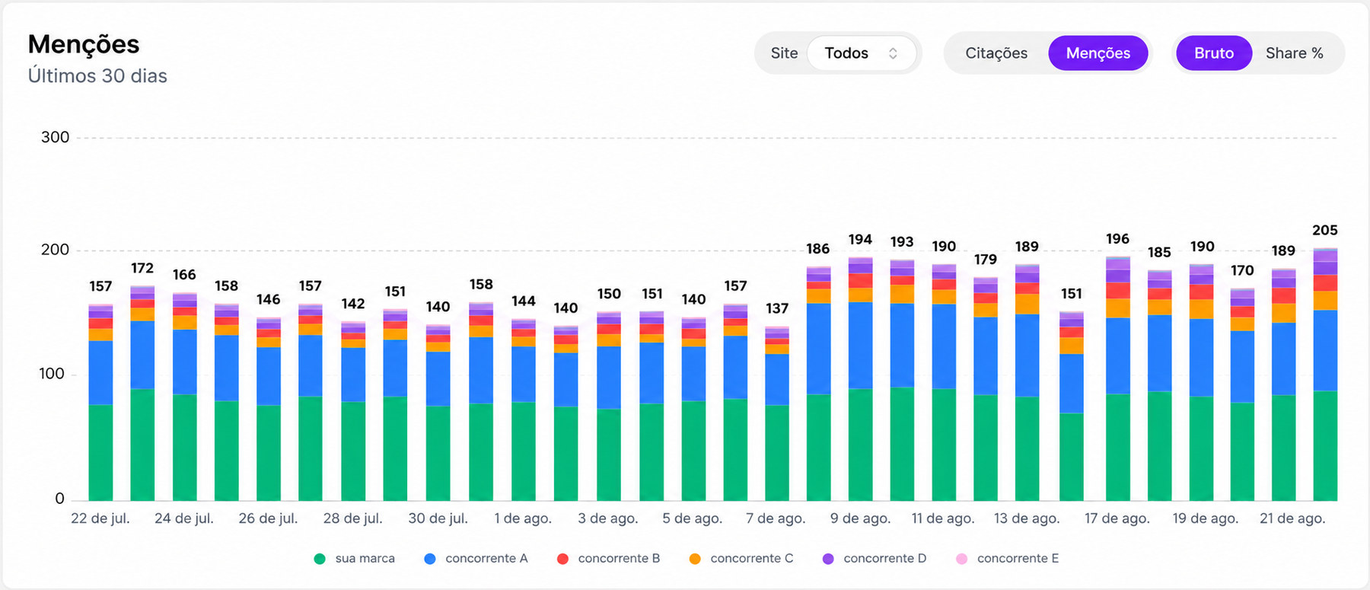Image resolution: width=1370 pixels, height=590 pixels.
Task: Click the 19 de ago. axis label
Action: (1206, 518)
